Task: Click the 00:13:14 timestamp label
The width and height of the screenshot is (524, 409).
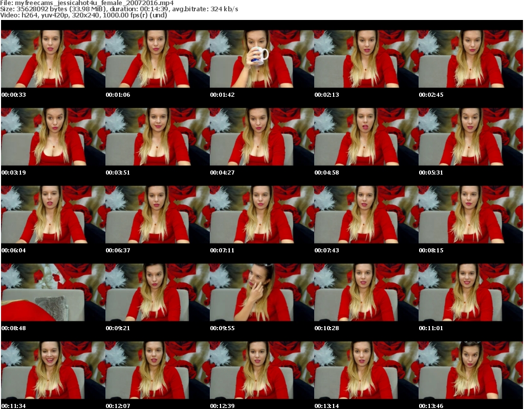Action: [326, 405]
